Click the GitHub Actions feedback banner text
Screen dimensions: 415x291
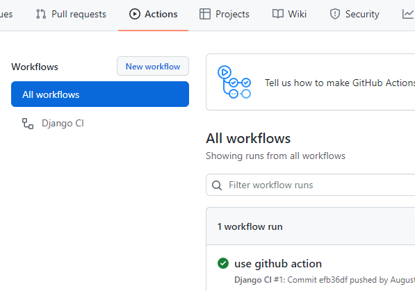coord(340,83)
